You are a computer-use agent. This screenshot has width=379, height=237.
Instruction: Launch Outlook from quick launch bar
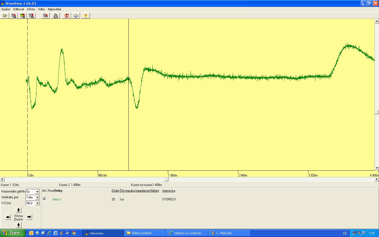click(31, 233)
